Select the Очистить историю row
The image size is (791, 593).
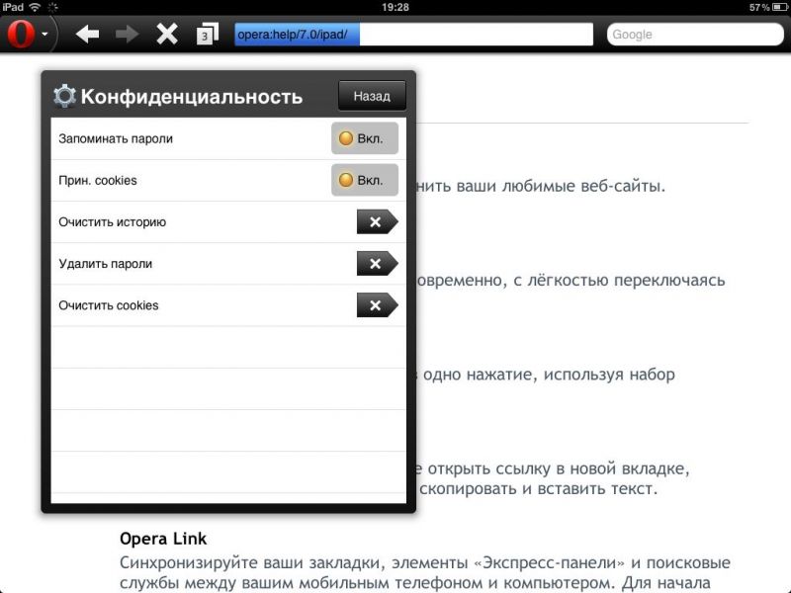tap(112, 222)
